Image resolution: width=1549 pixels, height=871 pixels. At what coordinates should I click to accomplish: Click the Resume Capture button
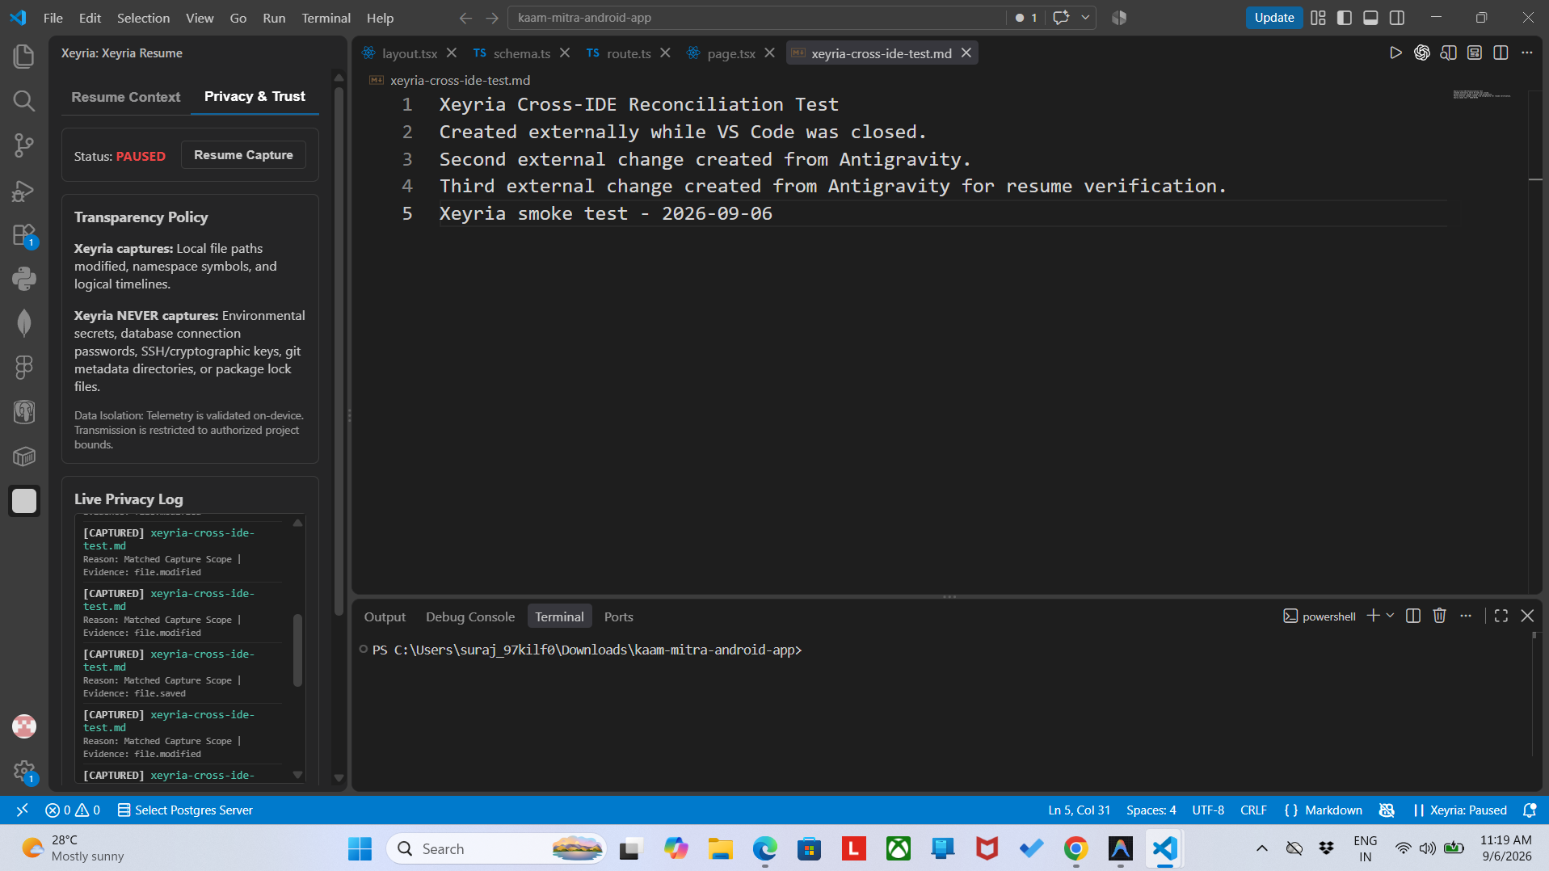[x=243, y=155]
